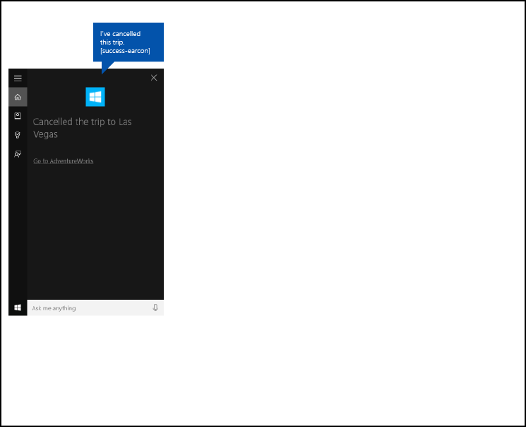Click the microphone icon in search box

tap(155, 308)
